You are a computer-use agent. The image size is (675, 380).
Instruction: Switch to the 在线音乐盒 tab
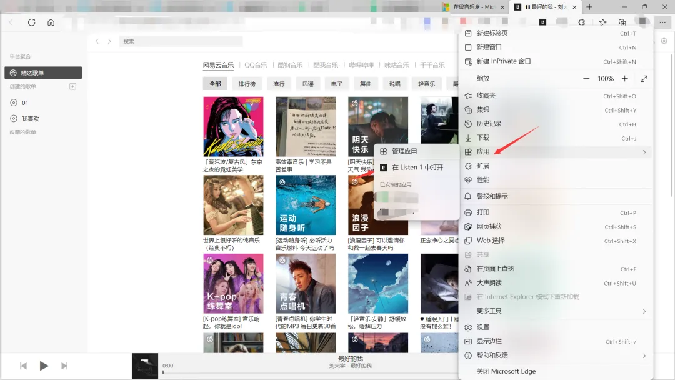tap(474, 7)
